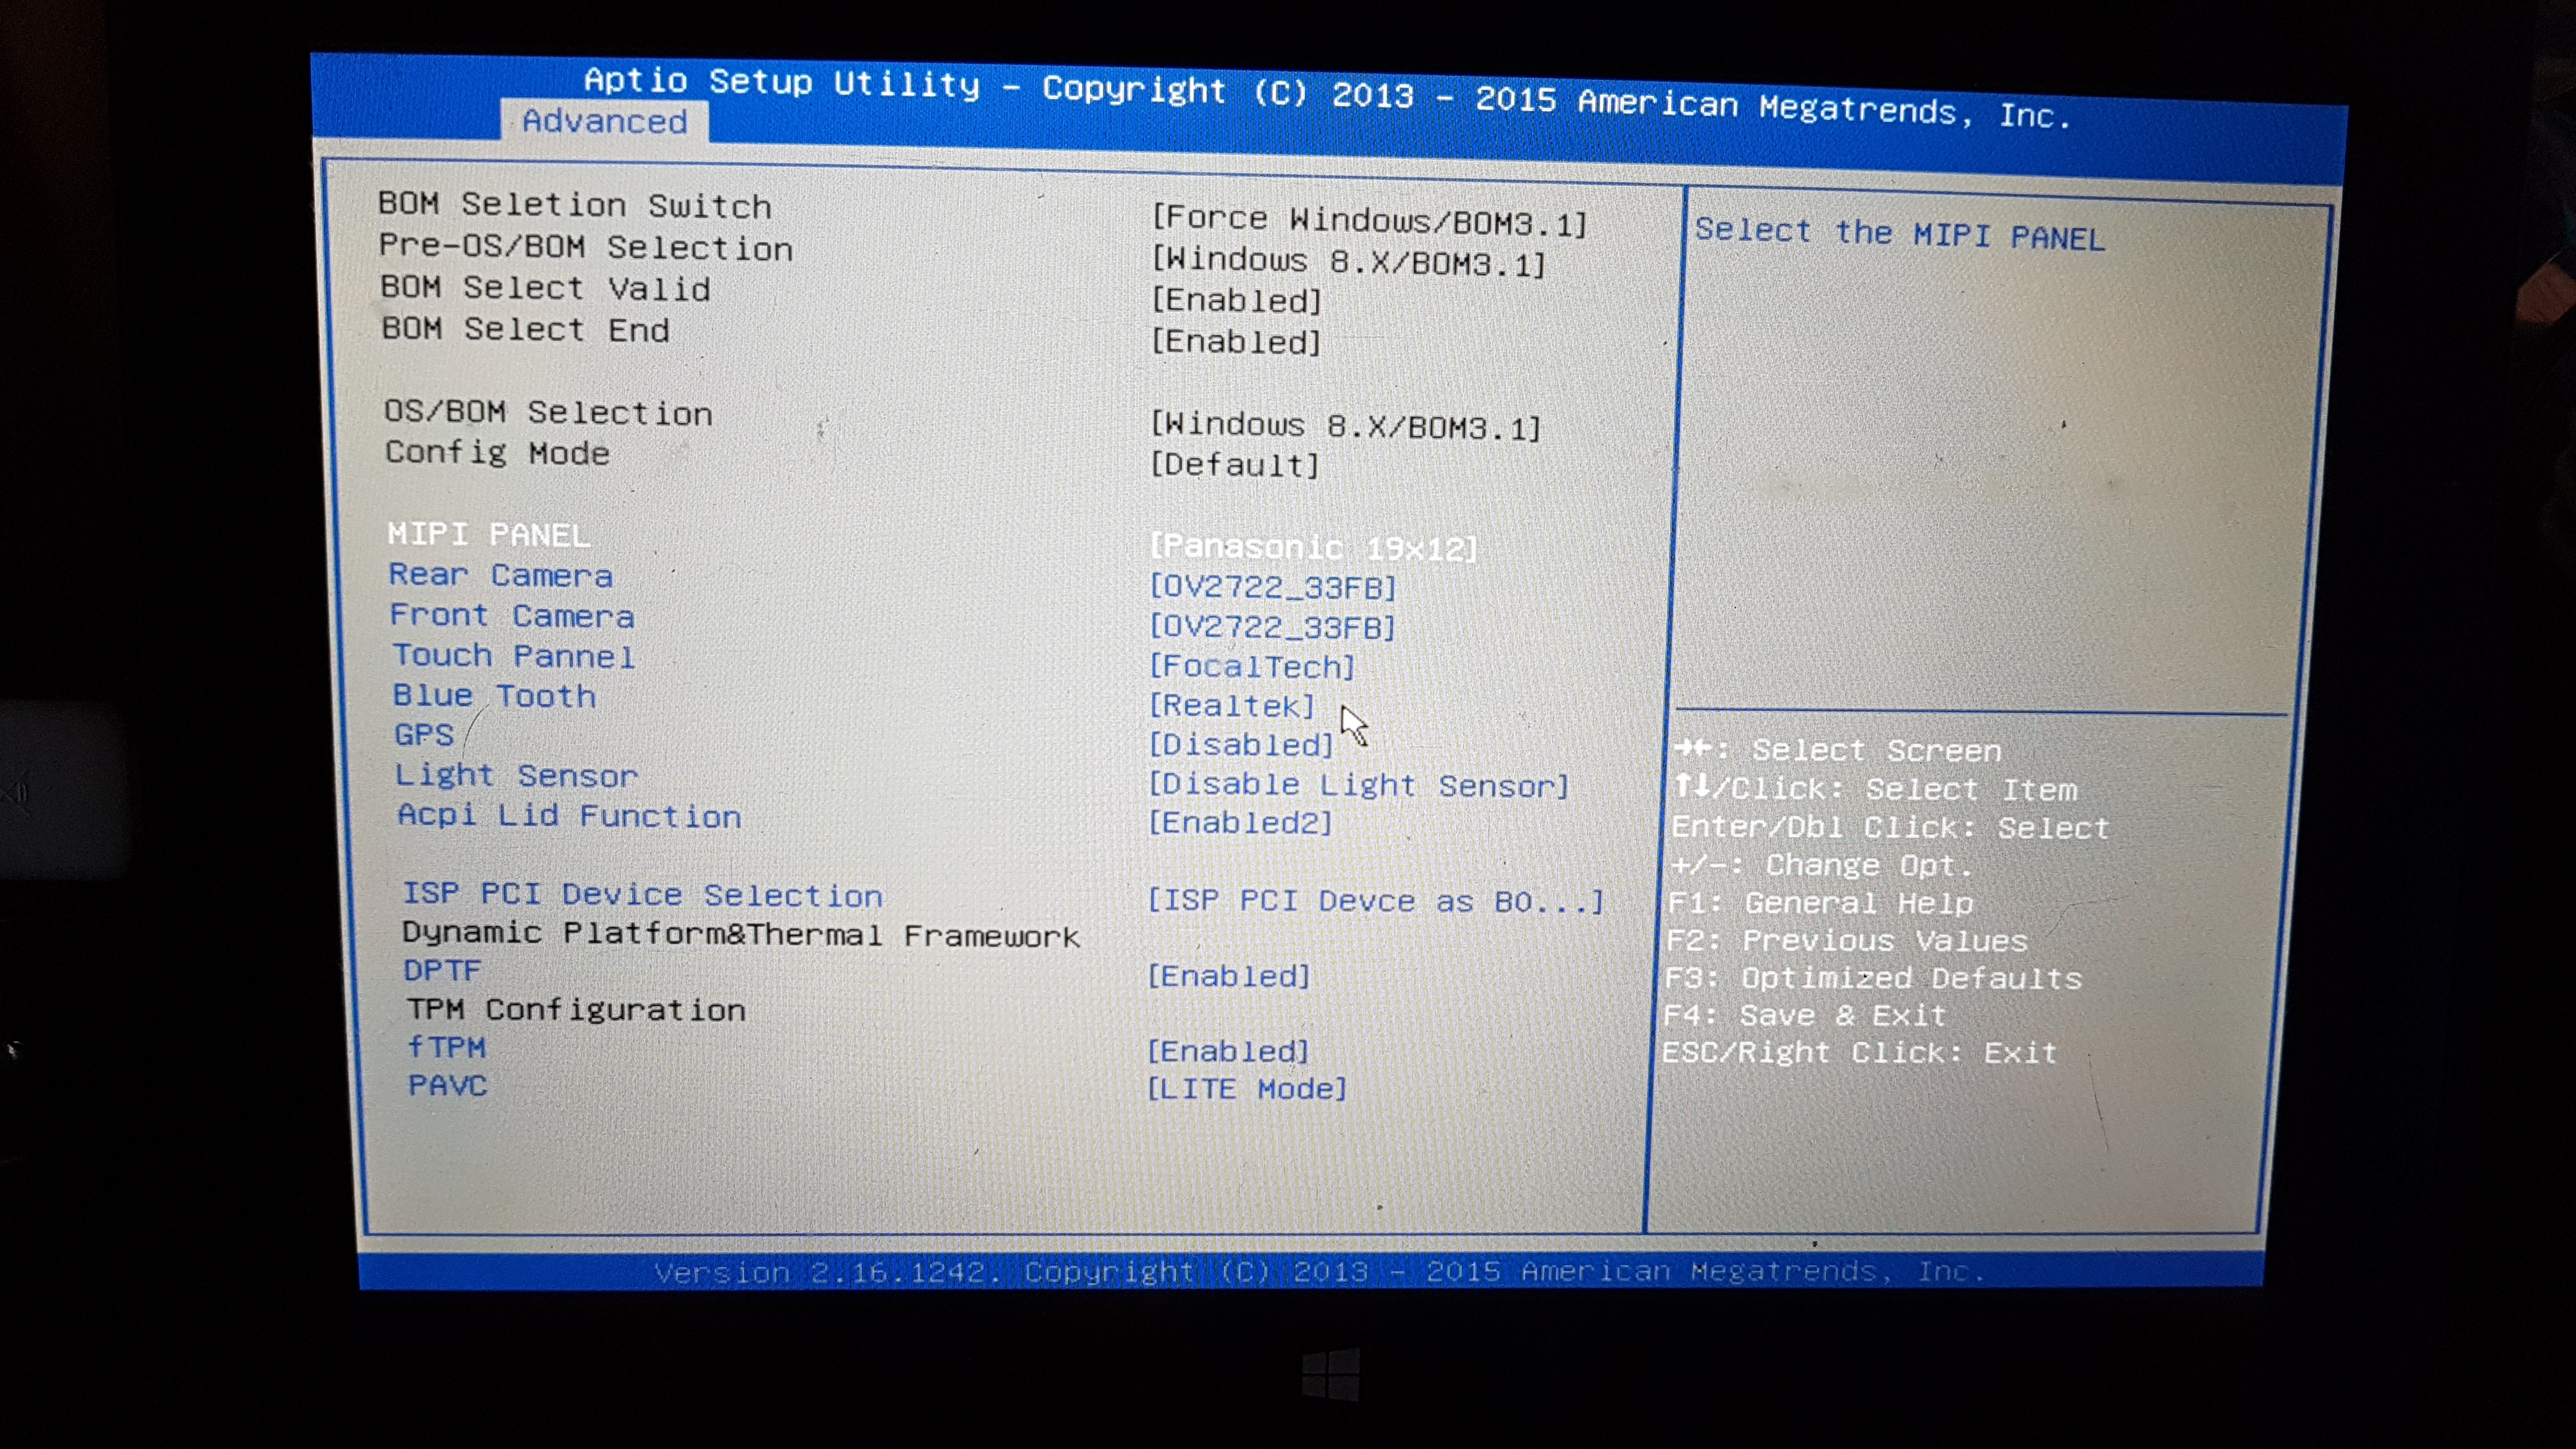The height and width of the screenshot is (1449, 2576).
Task: Click the BOM Select End Enabled value
Action: [1237, 342]
